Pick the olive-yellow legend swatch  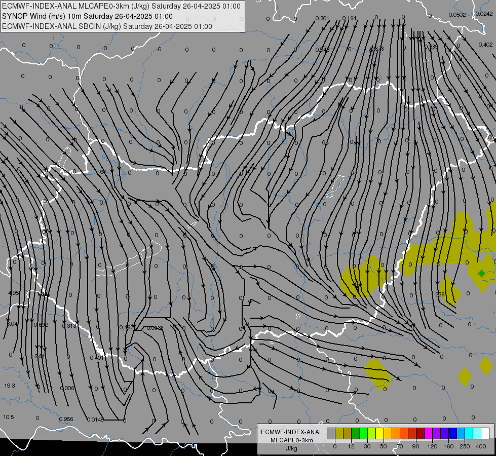(x=339, y=433)
